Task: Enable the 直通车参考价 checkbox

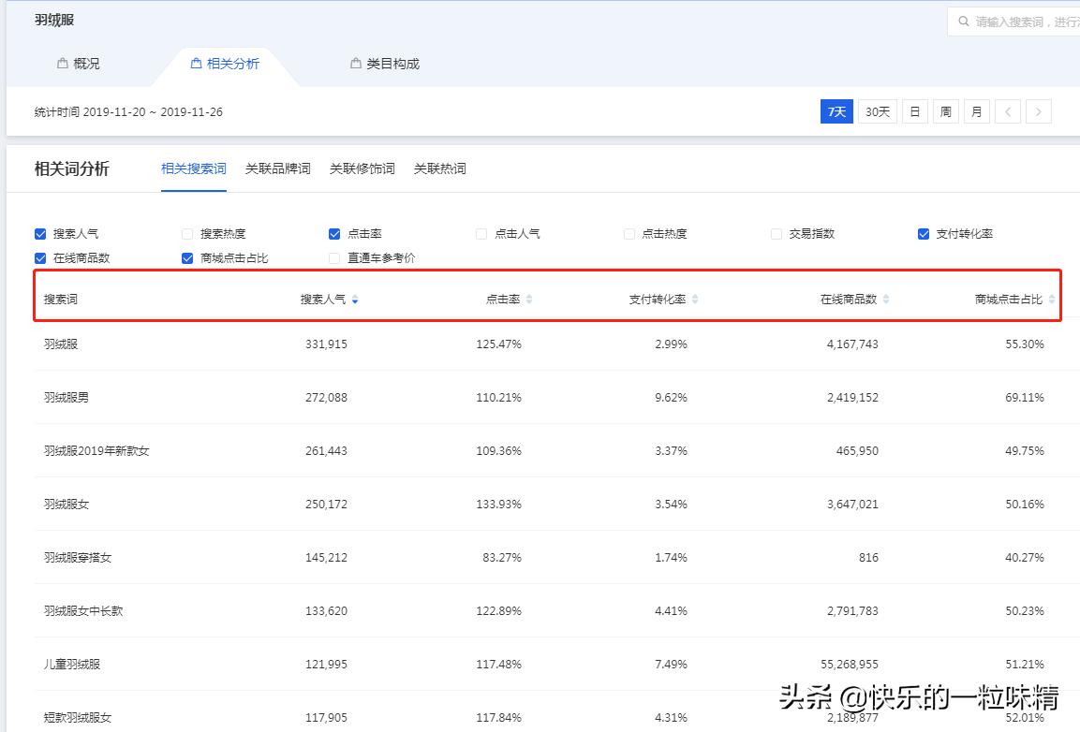Action: pos(333,257)
